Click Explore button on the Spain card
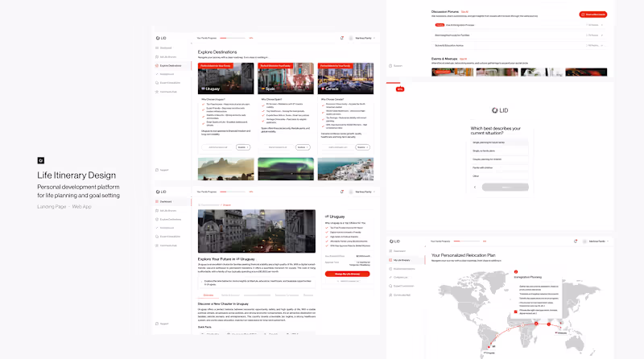This screenshot has height=359, width=644. coord(303,147)
